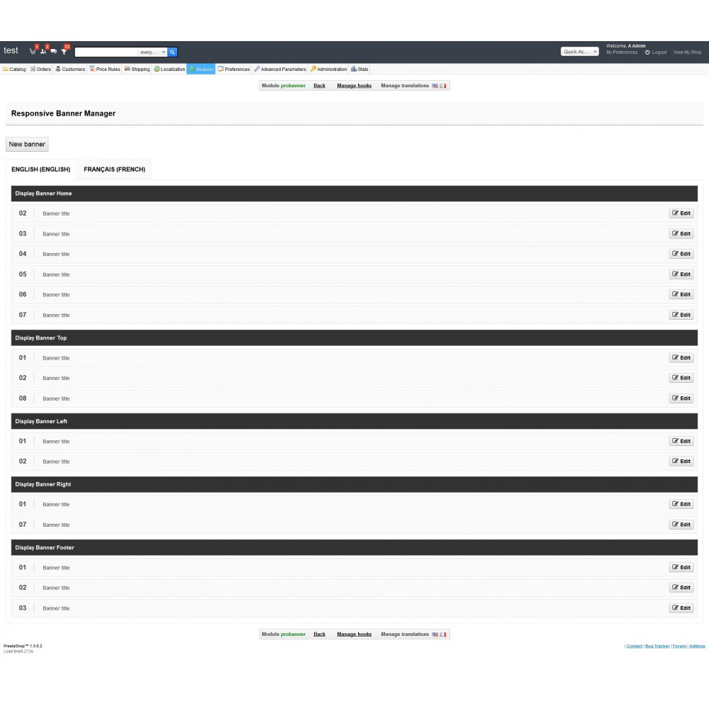
Task: Open the Bug Tracker footer link
Action: (657, 646)
